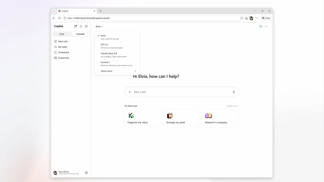Viewport: 324px width, 182px height.
Task: Select GPT 5.5 model option
Action: pyautogui.click(x=117, y=46)
